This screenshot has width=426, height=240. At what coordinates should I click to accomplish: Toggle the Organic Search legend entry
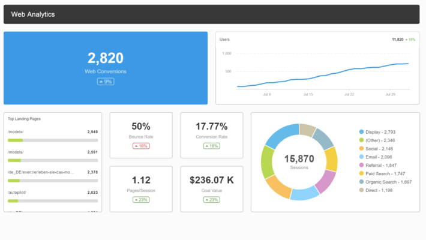click(x=388, y=182)
